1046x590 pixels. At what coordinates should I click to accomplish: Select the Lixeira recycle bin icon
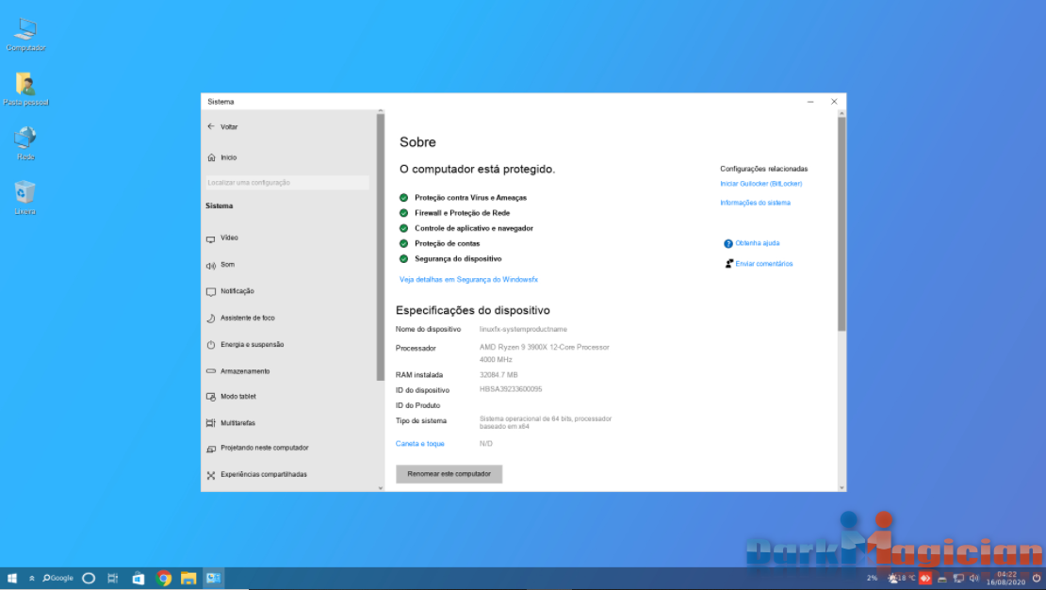tap(25, 198)
